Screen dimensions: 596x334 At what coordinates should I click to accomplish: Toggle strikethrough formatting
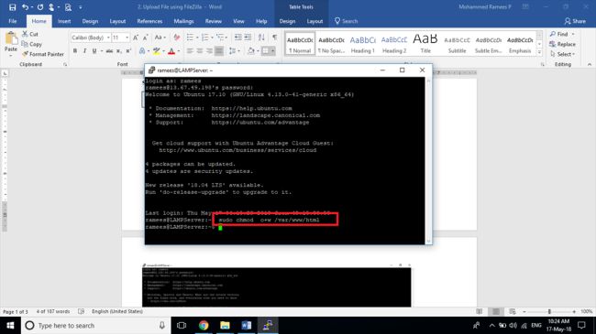[109, 51]
